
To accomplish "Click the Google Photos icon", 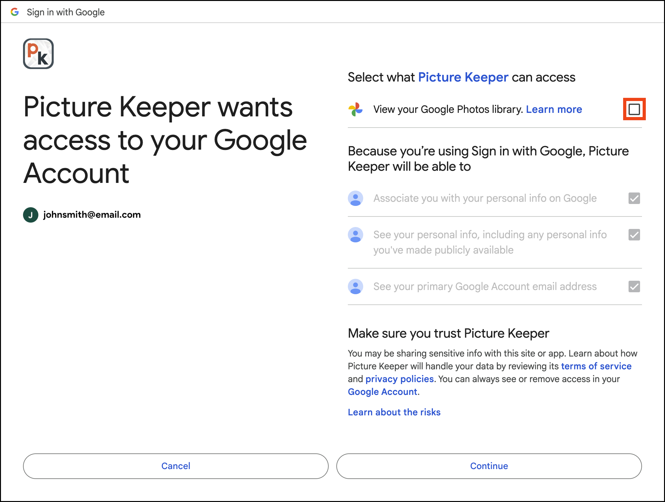I will click(x=356, y=109).
